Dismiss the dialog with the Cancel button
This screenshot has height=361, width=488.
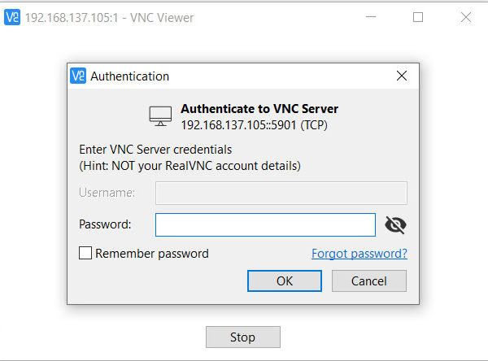[x=369, y=281]
